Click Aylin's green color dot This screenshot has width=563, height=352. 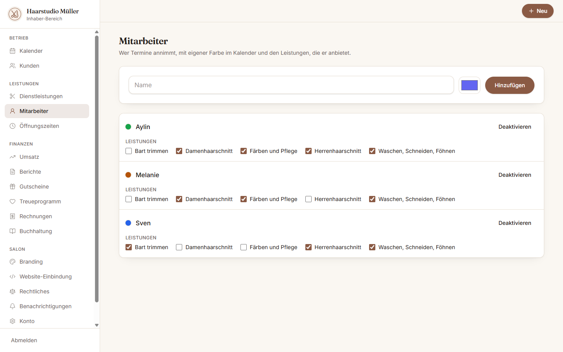click(x=128, y=127)
